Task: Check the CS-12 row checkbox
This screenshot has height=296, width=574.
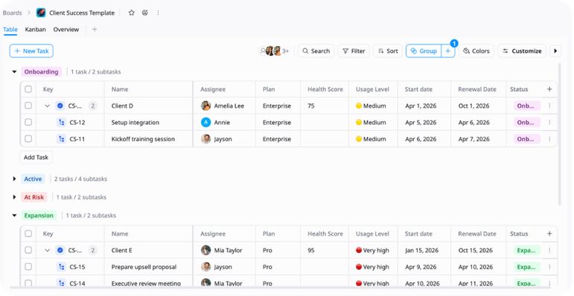Action: tap(28, 122)
